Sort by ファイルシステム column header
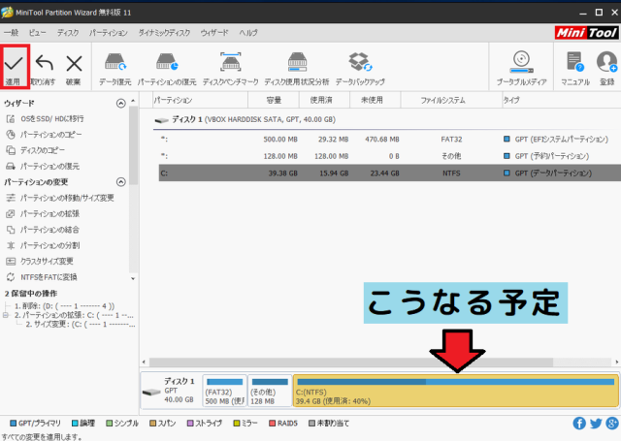 (x=451, y=100)
